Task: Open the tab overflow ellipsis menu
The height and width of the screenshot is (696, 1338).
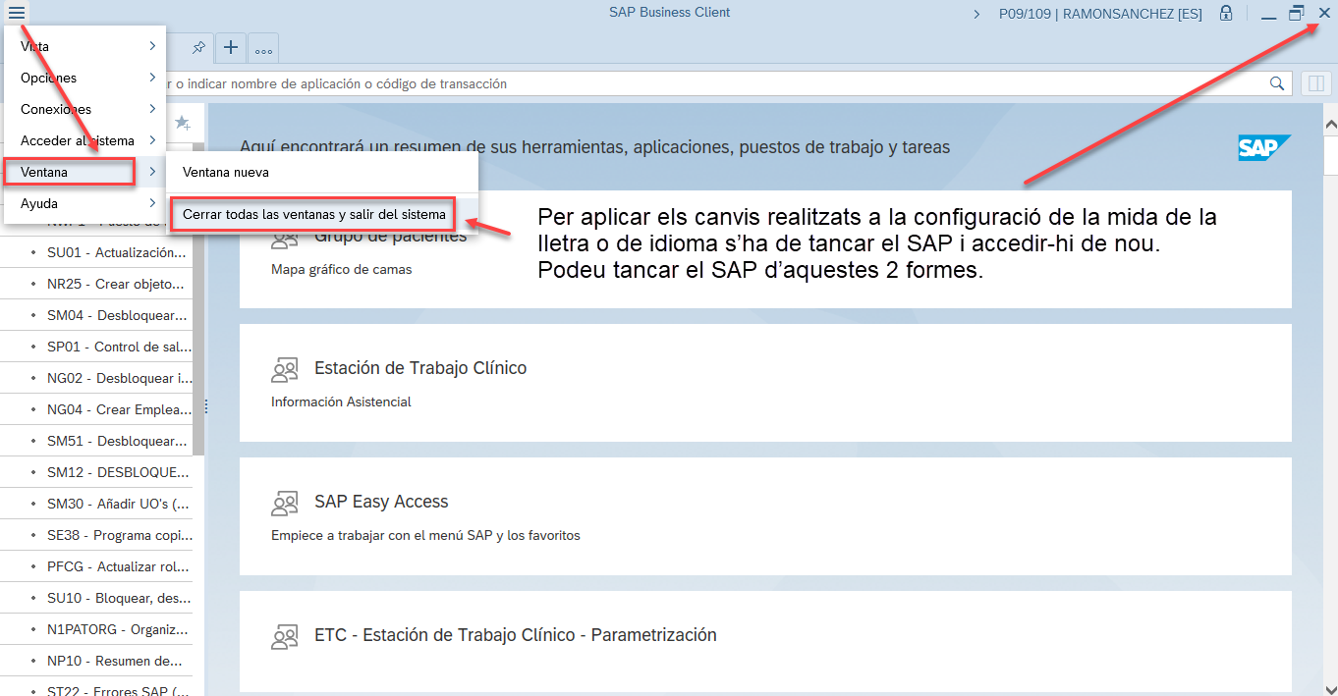Action: click(x=263, y=49)
